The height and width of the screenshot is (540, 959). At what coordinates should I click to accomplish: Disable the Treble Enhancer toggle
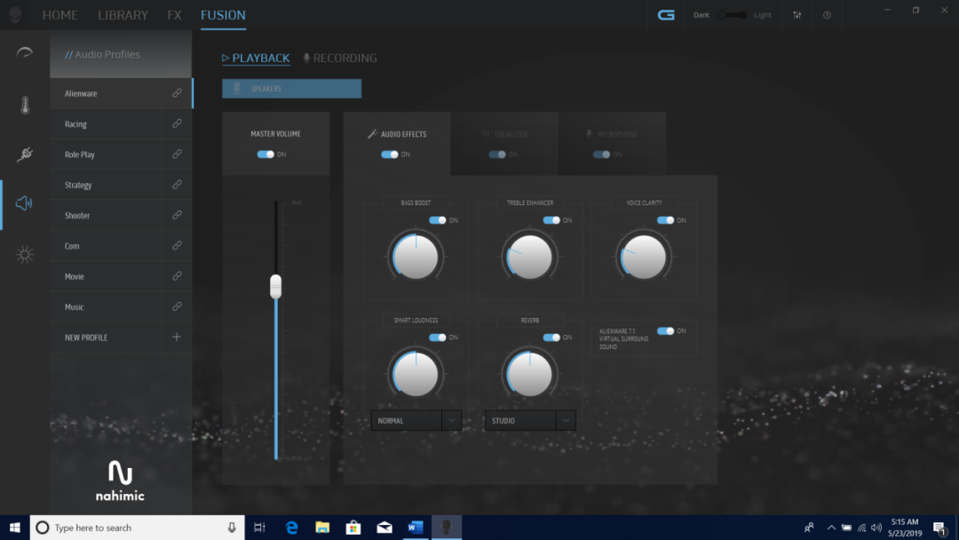click(551, 220)
